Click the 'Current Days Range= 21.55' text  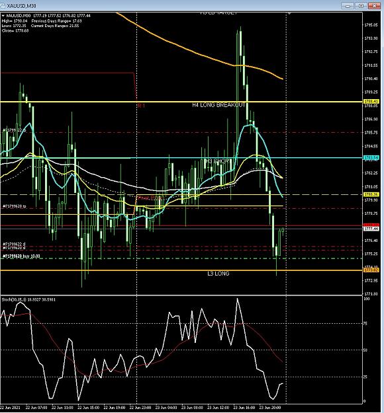55,26
